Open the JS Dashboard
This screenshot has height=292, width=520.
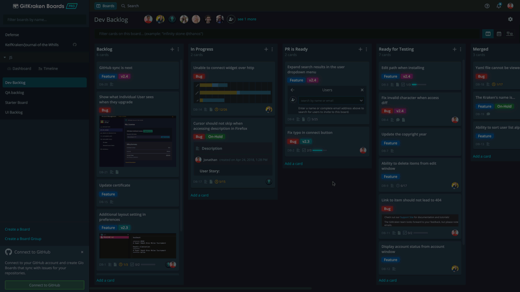[19, 69]
